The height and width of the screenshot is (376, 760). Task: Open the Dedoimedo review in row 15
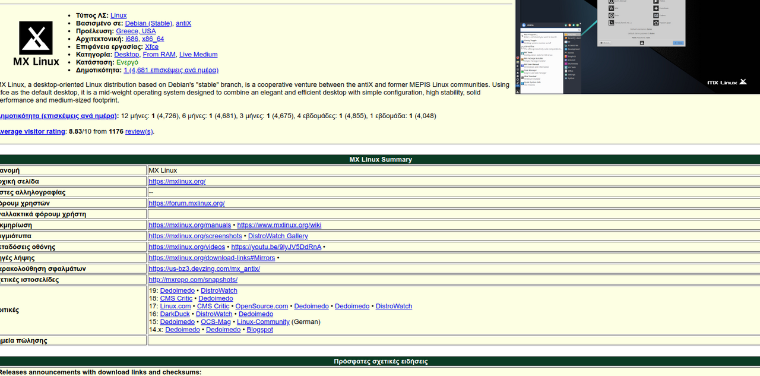pos(177,321)
